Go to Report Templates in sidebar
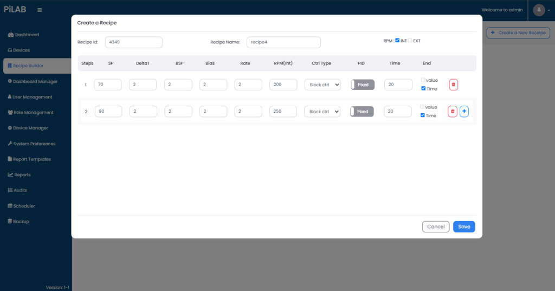This screenshot has height=291, width=555. 31,159
